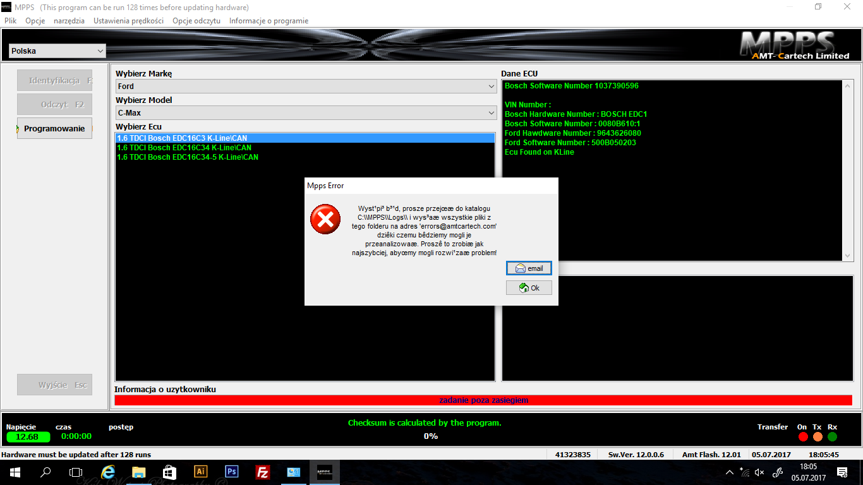Open the Plik menu

point(10,21)
